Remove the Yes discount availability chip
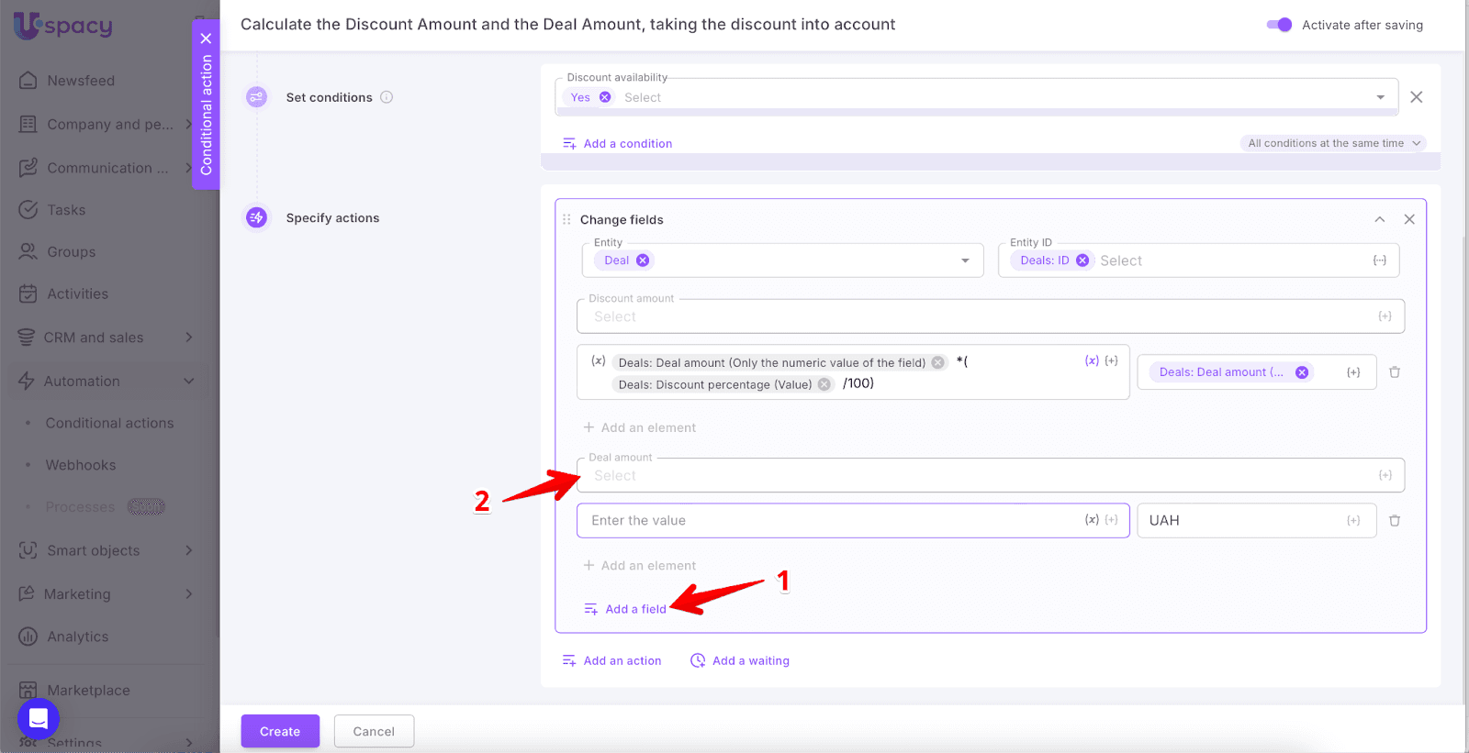This screenshot has height=753, width=1469. click(605, 97)
